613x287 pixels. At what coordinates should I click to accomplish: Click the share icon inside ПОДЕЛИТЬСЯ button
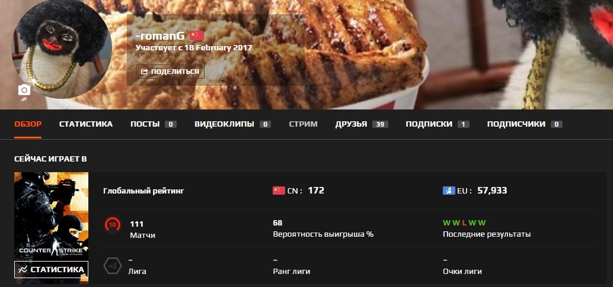[x=144, y=72]
